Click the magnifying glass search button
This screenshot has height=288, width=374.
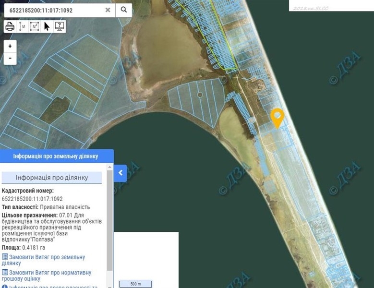point(124,10)
